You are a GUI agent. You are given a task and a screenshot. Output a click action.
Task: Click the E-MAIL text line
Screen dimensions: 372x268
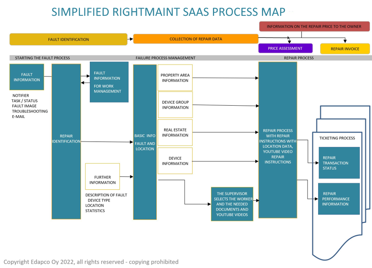(19, 116)
